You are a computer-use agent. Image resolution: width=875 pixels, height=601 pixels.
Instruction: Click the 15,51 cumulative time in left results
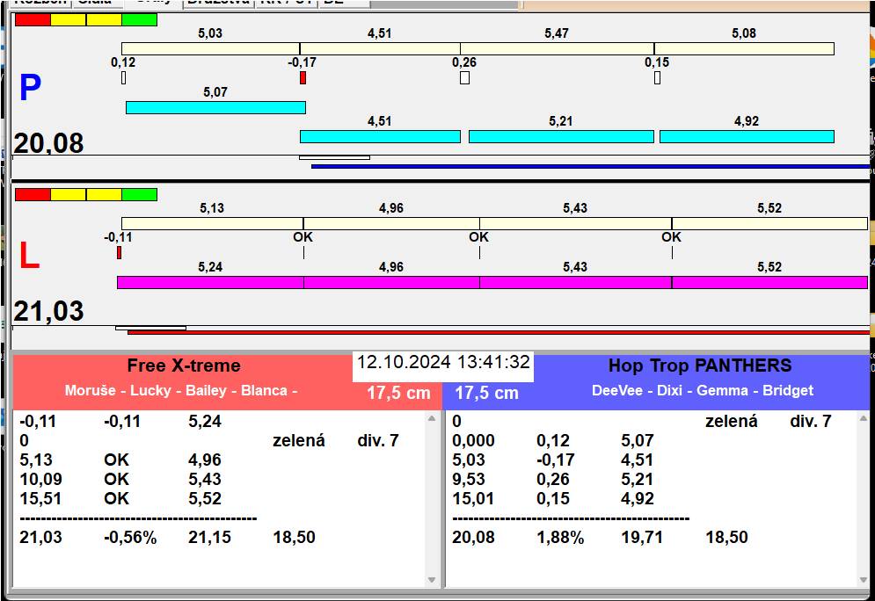40,498
